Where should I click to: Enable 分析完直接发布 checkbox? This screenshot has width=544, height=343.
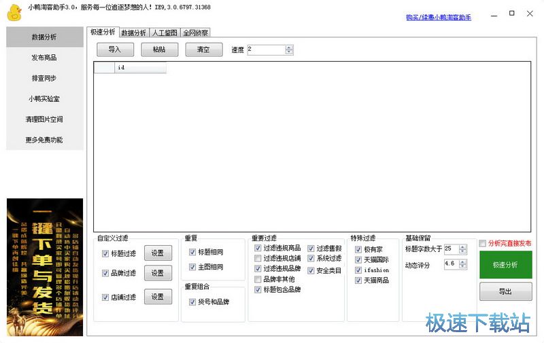coord(483,243)
